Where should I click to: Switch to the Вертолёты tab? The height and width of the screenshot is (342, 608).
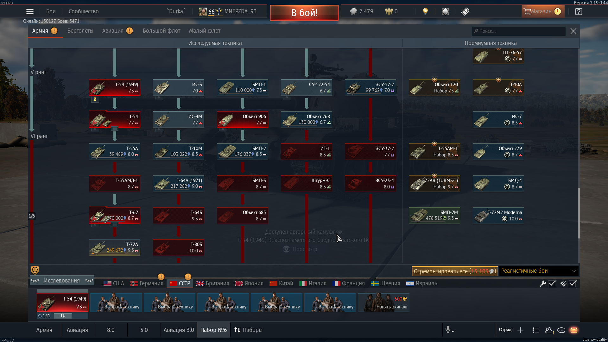point(80,31)
